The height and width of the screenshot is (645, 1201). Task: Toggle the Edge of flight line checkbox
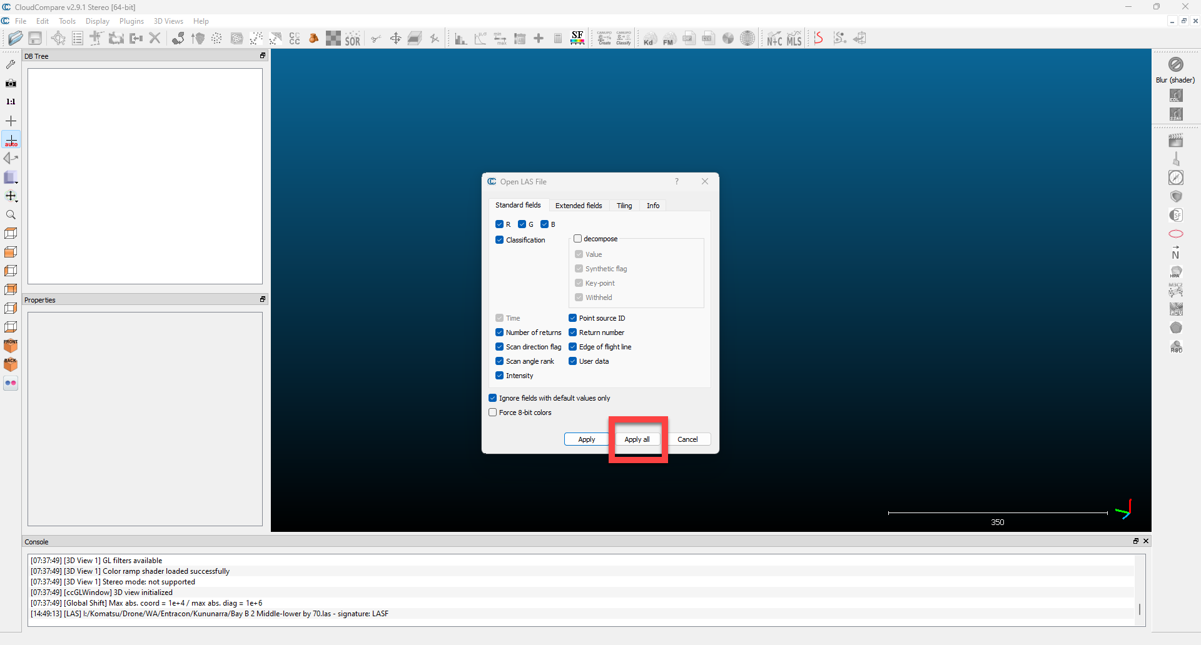click(572, 347)
